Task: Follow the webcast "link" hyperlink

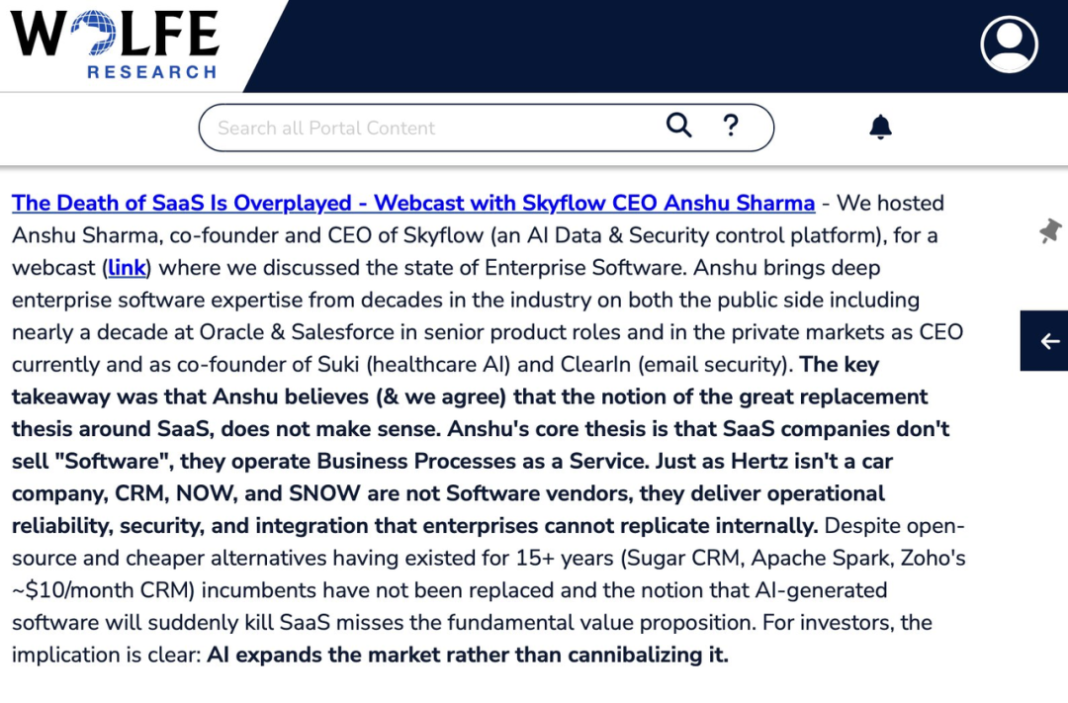Action: click(x=127, y=268)
